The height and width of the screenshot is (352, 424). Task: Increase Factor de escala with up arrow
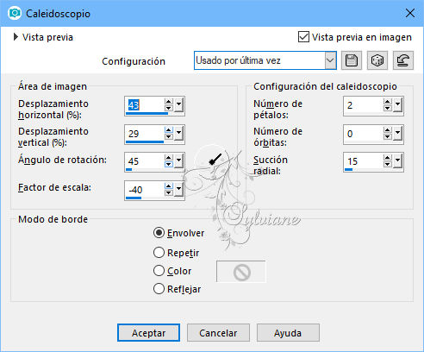pos(169,186)
